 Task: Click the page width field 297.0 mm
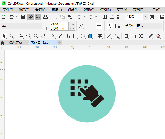(59, 24)
